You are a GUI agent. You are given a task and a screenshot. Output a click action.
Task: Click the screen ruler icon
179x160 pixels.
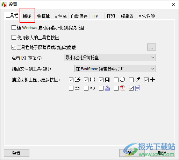click(77, 88)
